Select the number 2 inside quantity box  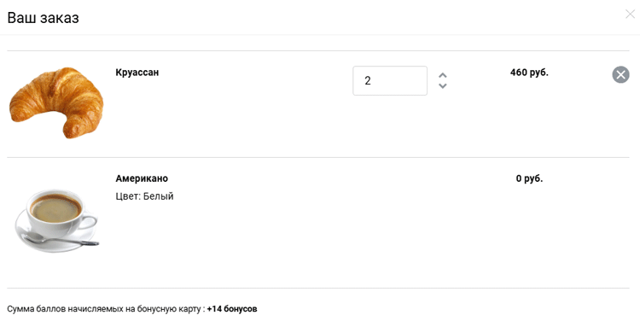368,81
